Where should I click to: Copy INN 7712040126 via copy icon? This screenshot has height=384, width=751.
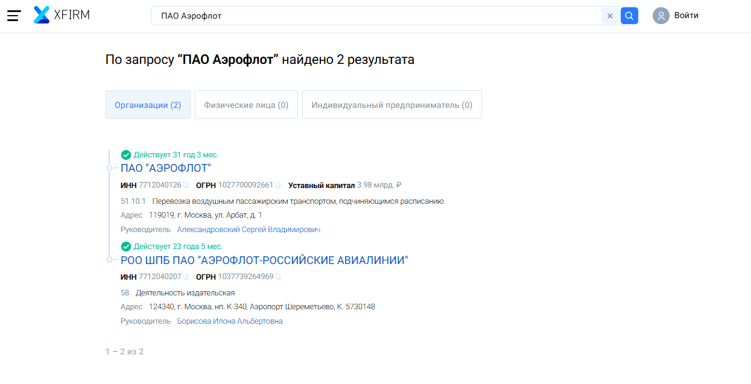click(186, 186)
